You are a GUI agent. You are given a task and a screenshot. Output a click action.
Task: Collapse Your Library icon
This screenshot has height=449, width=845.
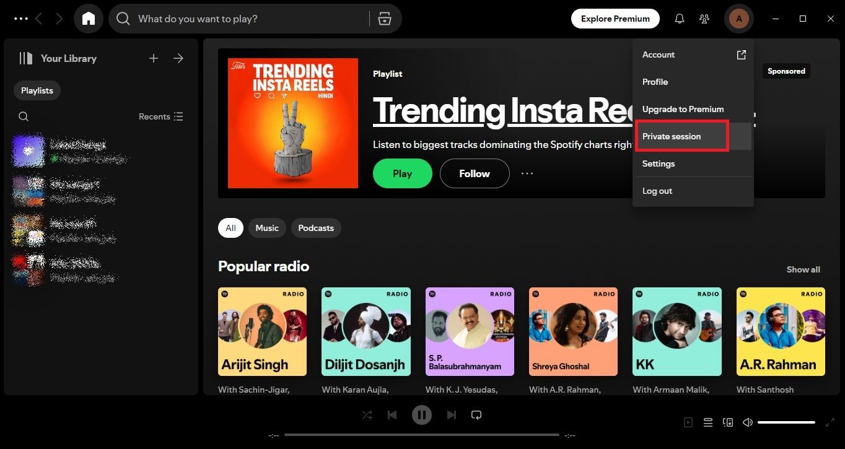(x=25, y=58)
